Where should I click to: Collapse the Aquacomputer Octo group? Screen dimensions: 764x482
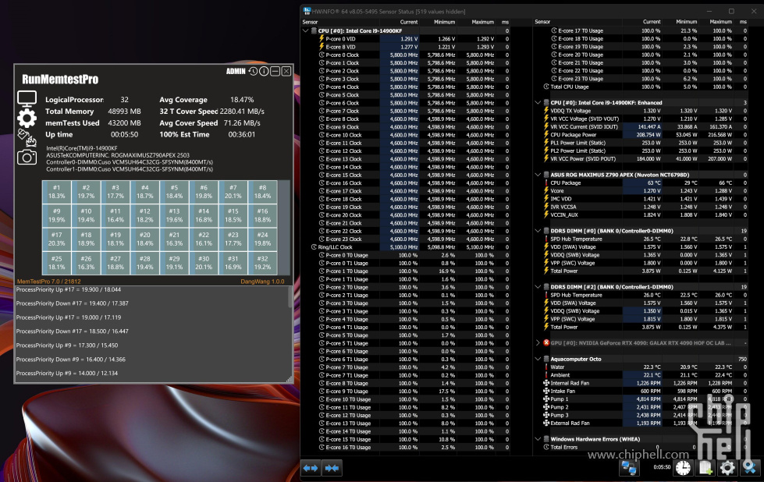click(538, 359)
